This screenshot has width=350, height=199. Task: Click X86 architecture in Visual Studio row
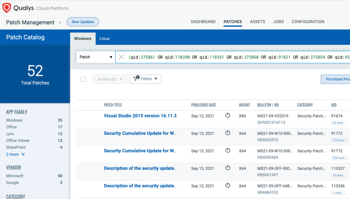click(x=242, y=116)
